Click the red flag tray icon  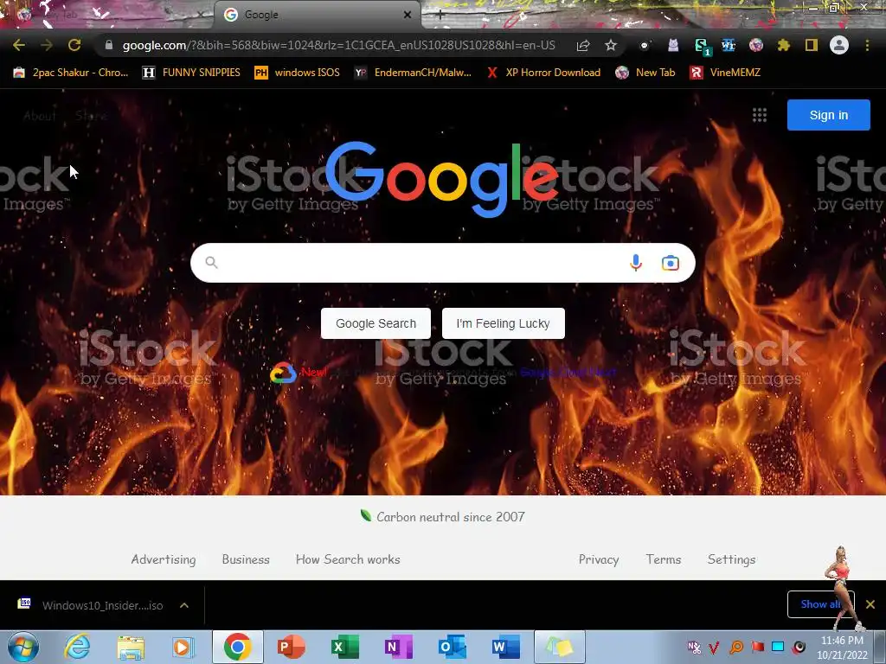[x=757, y=647]
